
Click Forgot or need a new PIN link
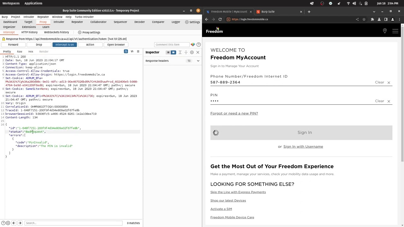pos(234,113)
